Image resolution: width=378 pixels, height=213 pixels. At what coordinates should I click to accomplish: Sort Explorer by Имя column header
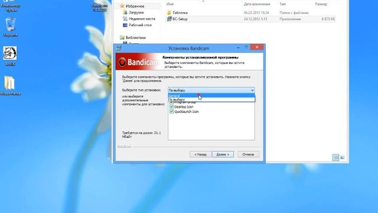[x=170, y=4]
